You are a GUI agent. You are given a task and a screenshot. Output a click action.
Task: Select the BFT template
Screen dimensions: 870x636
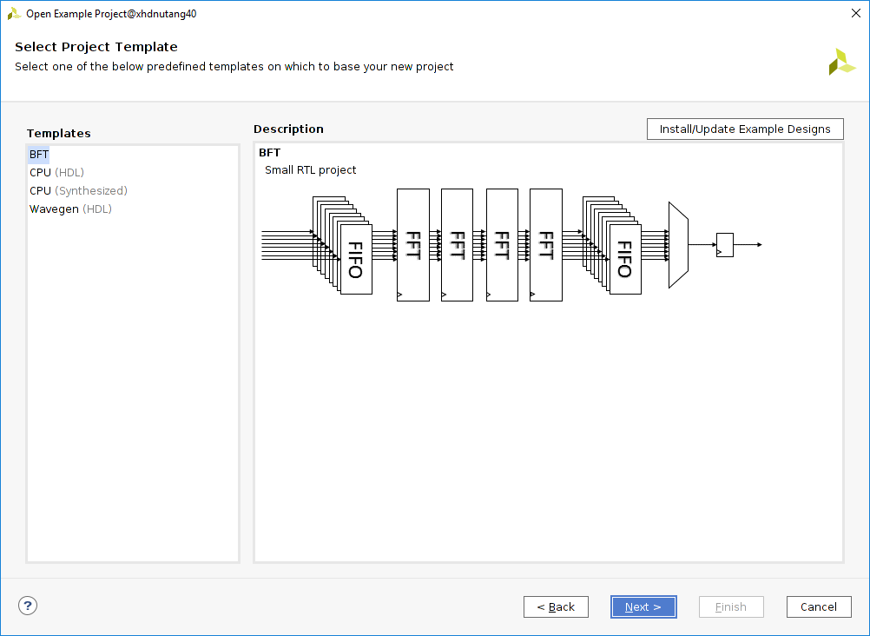(39, 154)
